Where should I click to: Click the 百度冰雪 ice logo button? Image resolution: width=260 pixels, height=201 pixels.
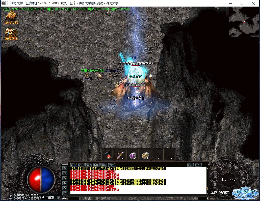tap(245, 193)
